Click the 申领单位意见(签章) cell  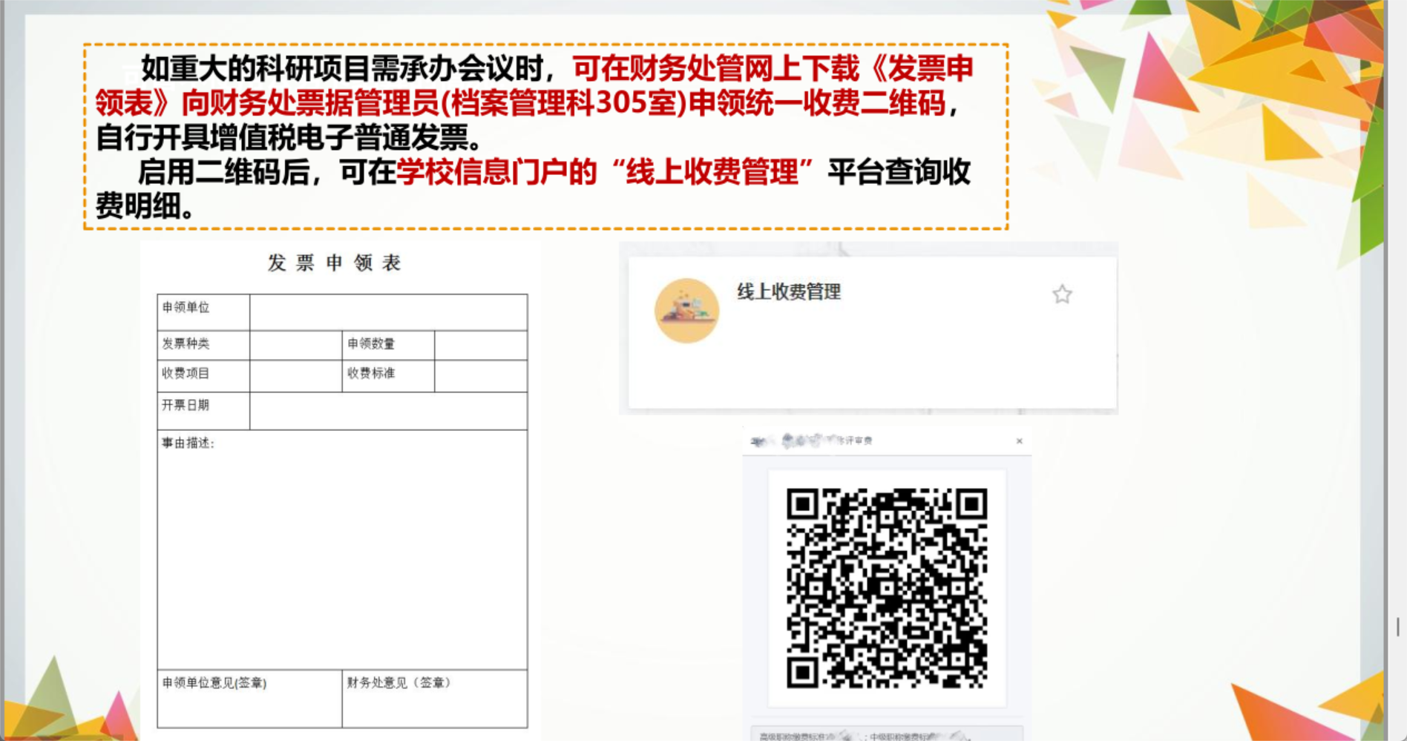249,699
